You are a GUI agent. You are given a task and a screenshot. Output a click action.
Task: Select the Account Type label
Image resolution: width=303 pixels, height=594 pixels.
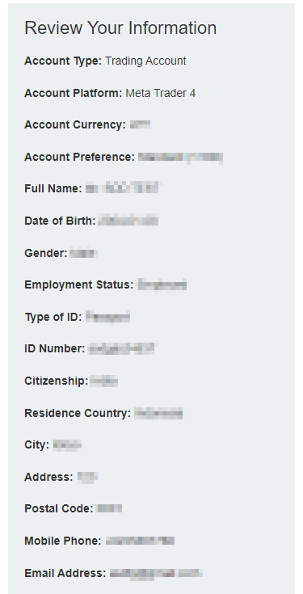point(63,61)
